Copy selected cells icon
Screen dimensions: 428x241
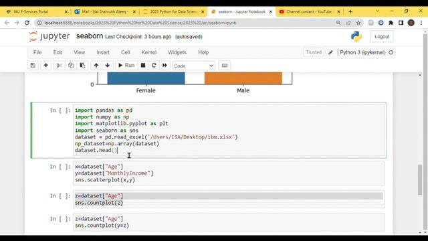[x=71, y=66]
